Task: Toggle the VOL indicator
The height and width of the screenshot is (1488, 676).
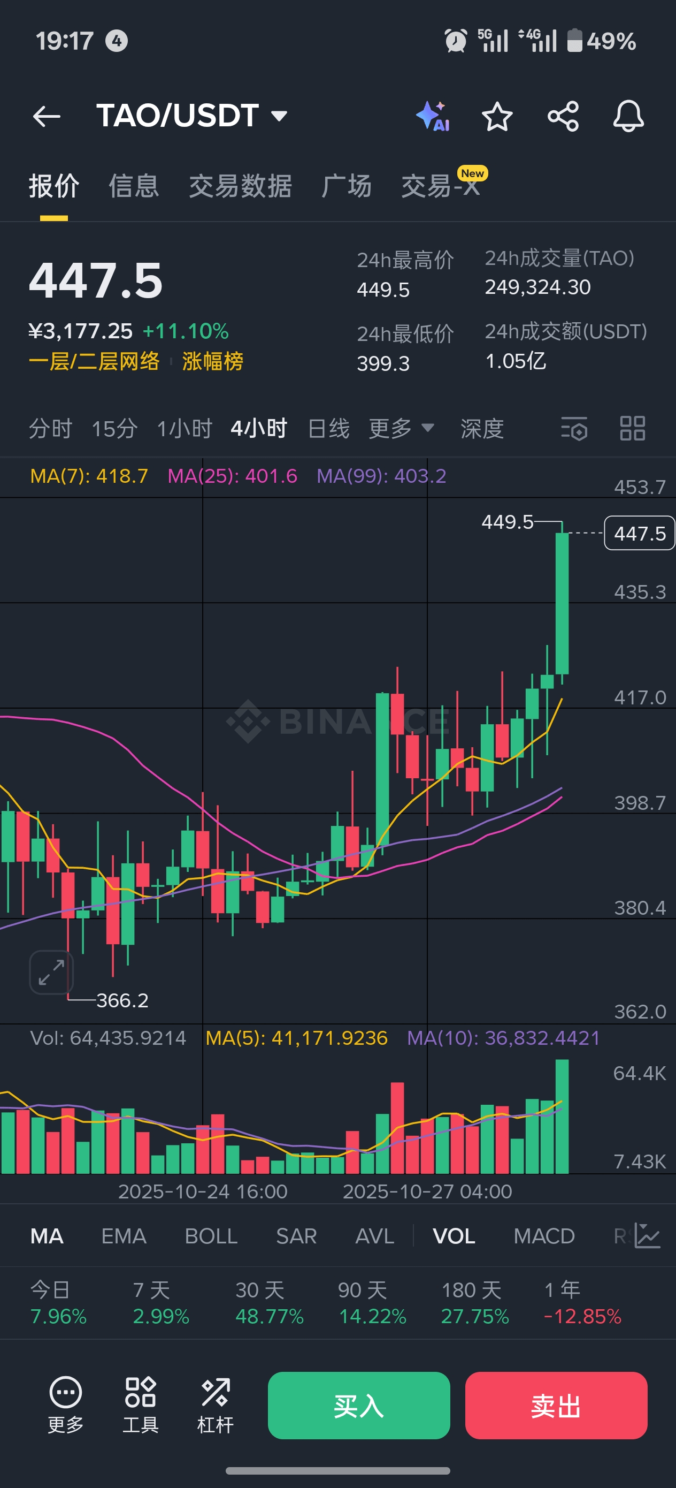Action: click(x=454, y=1236)
